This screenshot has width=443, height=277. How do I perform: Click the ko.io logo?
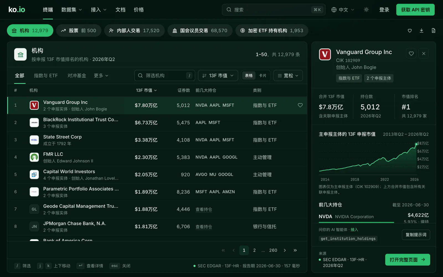tap(17, 10)
